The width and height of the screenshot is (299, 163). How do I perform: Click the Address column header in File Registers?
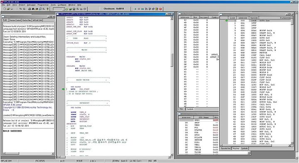(185, 17)
